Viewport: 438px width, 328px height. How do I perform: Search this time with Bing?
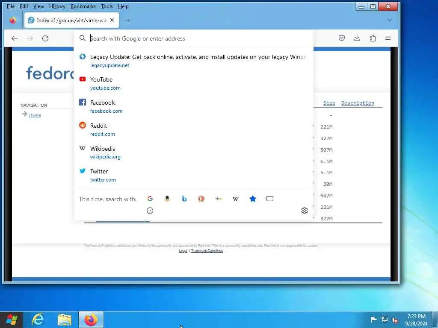pos(184,199)
